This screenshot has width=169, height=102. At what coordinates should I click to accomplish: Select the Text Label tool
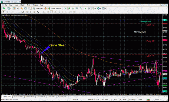pyautogui.click(x=34, y=12)
